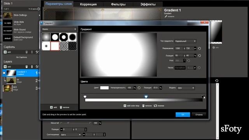Select the left white gradient stop
This screenshot has width=249, height=140.
(85, 96)
